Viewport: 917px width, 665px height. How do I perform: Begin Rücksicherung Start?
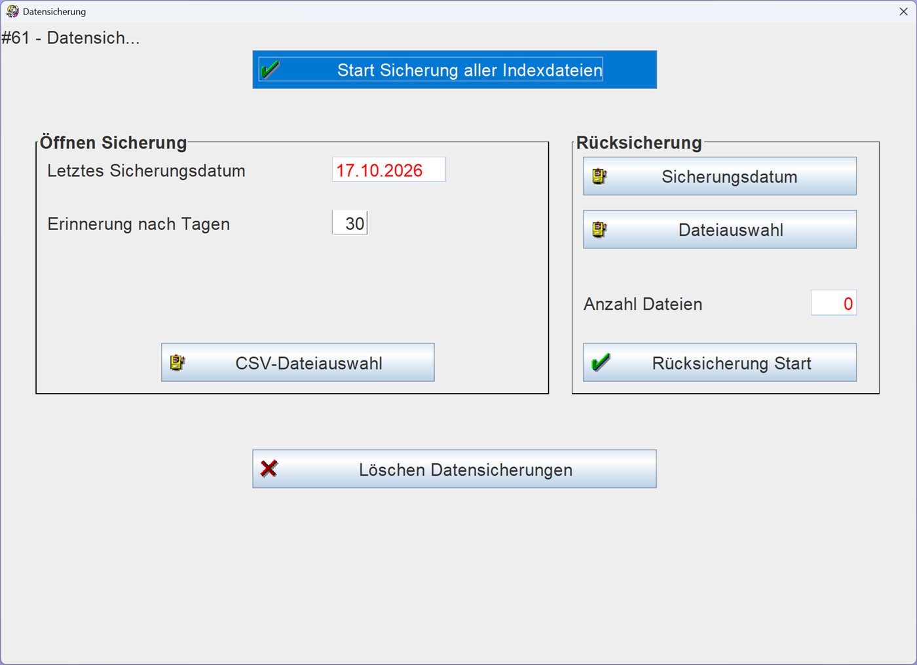tap(719, 362)
